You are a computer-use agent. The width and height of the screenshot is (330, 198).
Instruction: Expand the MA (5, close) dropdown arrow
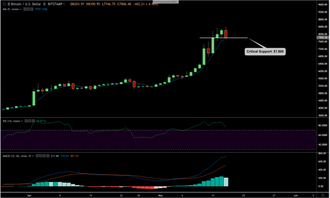click(x=20, y=9)
